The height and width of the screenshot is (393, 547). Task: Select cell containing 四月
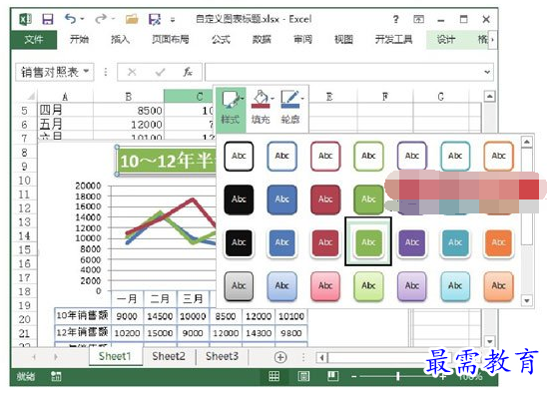tap(65, 110)
